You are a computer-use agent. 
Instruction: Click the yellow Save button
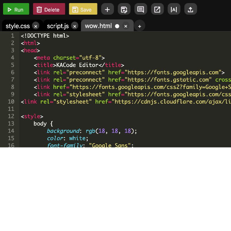pos(83,9)
